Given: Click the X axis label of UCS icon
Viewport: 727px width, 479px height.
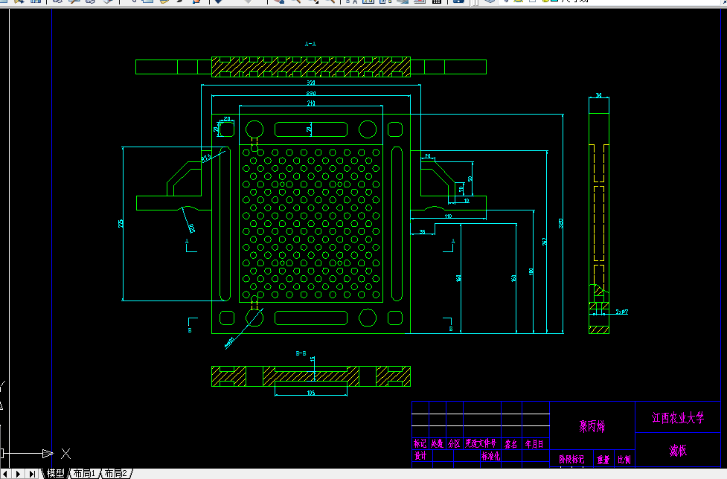Looking at the screenshot, I should (65, 454).
